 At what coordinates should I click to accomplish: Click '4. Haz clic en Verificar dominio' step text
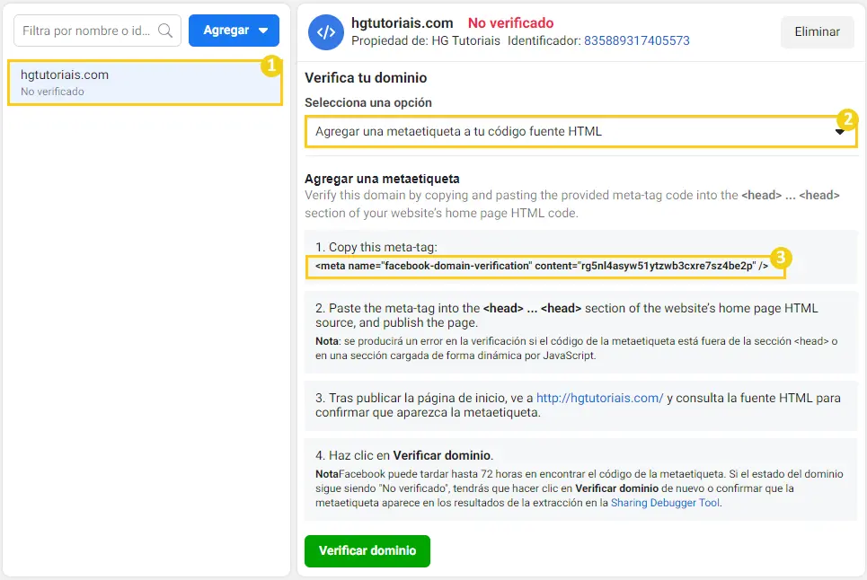404,455
